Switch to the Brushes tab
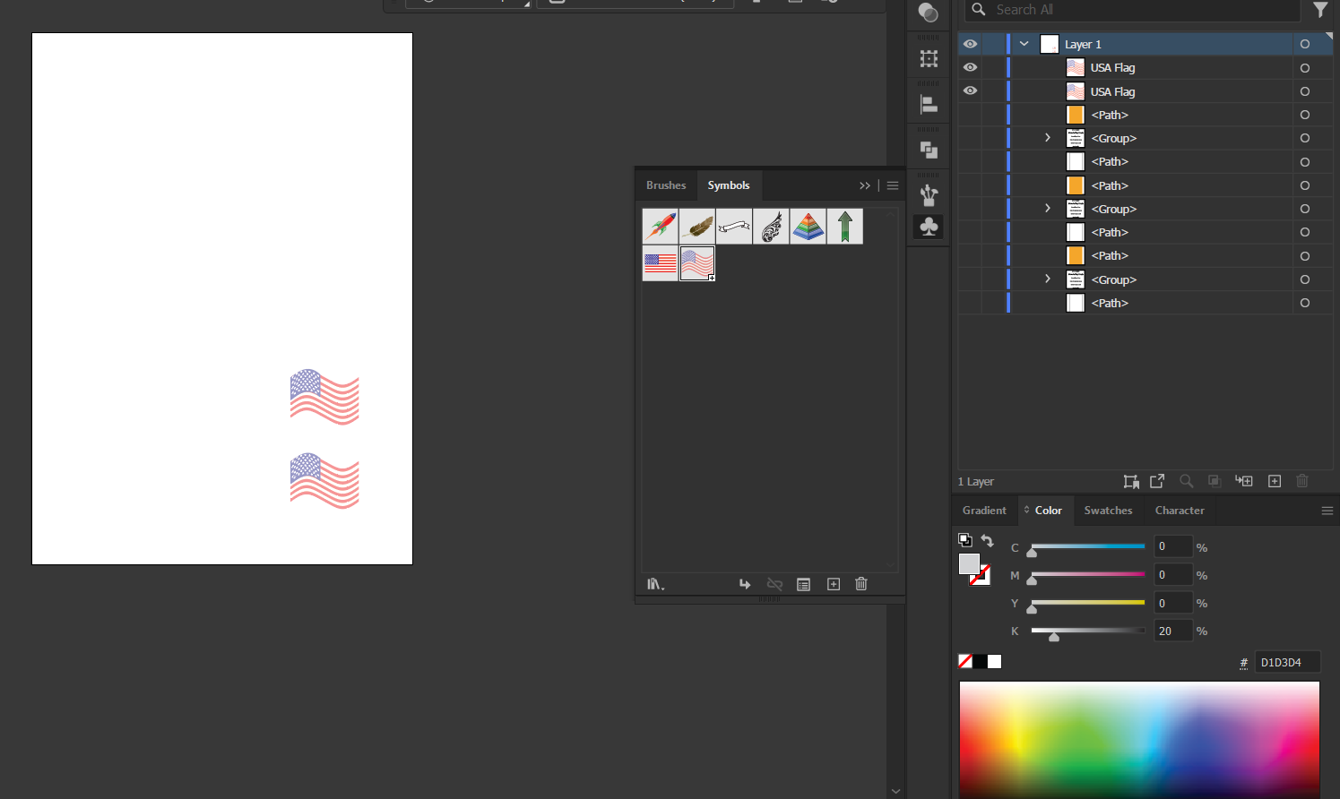The height and width of the screenshot is (799, 1340). coord(666,185)
